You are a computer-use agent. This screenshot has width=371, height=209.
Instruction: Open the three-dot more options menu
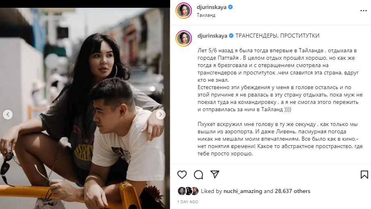[x=364, y=11]
